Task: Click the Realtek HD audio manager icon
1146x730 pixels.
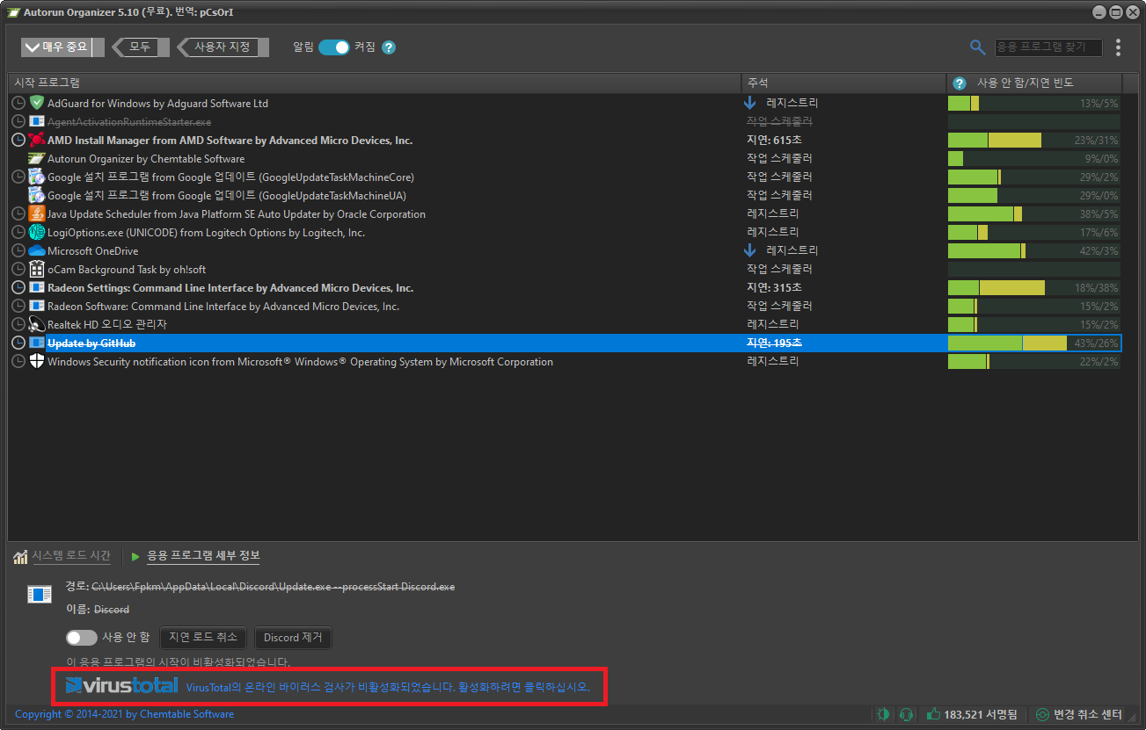Action: (37, 324)
